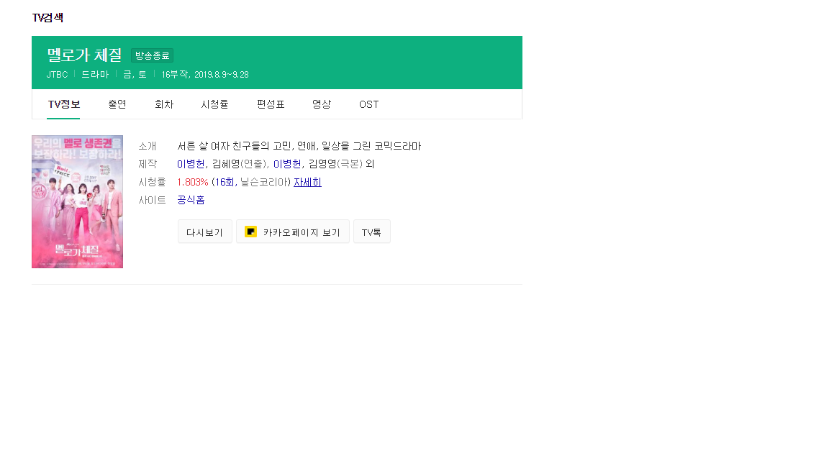The width and height of the screenshot is (829, 466).
Task: Visit the 공식홈 official site link
Action: click(191, 200)
